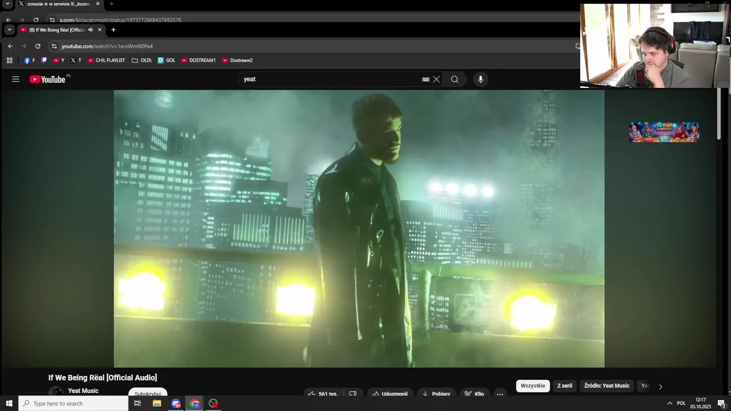Viewport: 731px width, 411px height.
Task: Go back in the YouTube window
Action: pos(10,46)
